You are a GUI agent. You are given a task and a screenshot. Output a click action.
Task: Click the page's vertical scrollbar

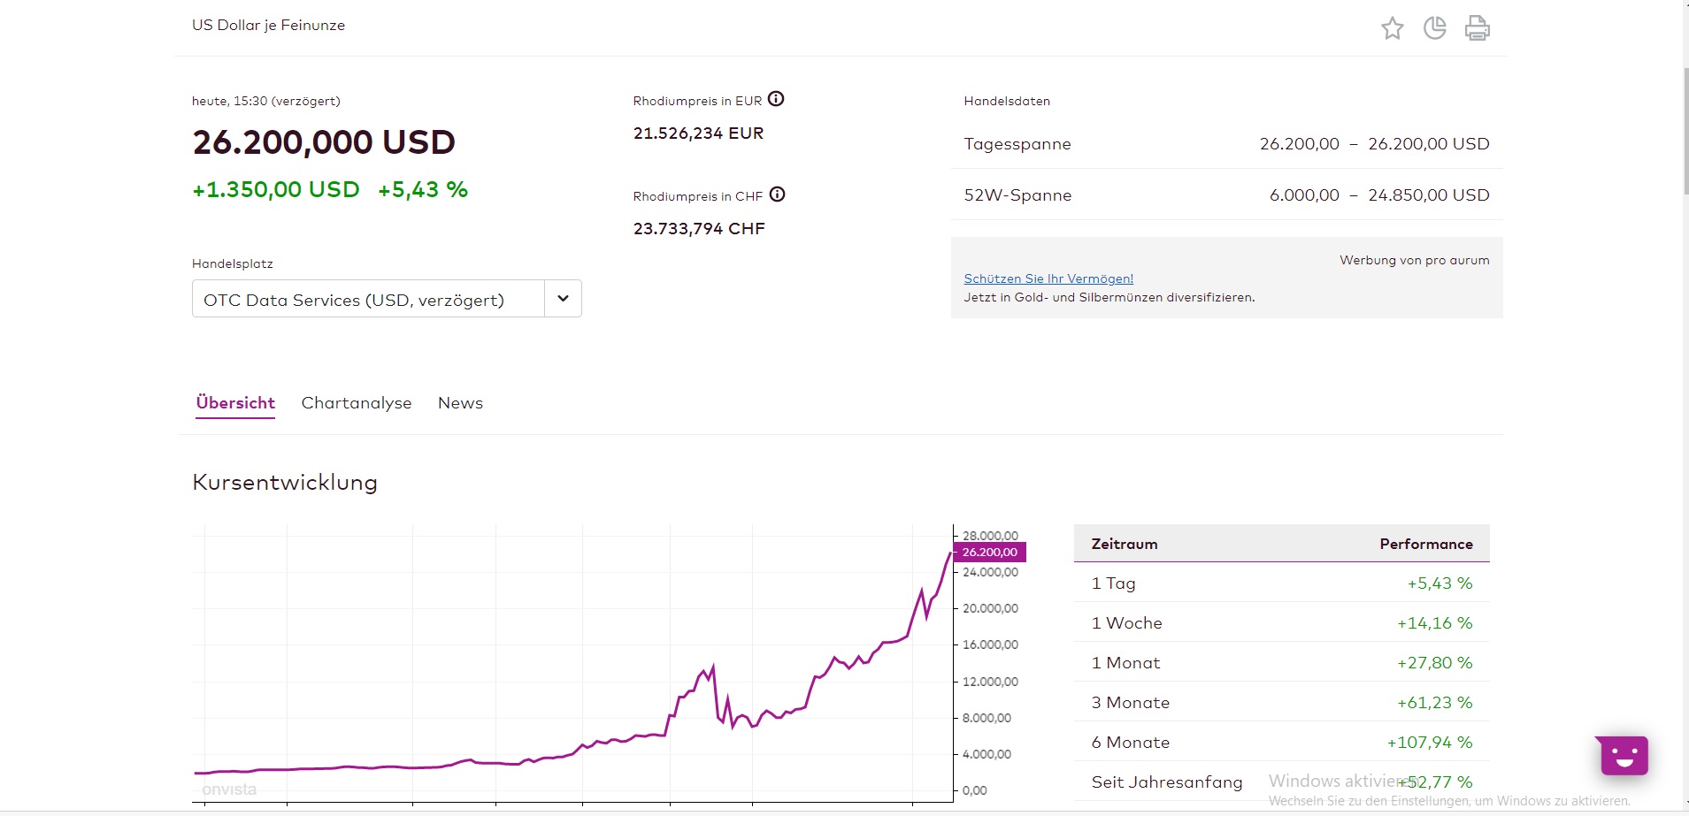tap(1684, 133)
